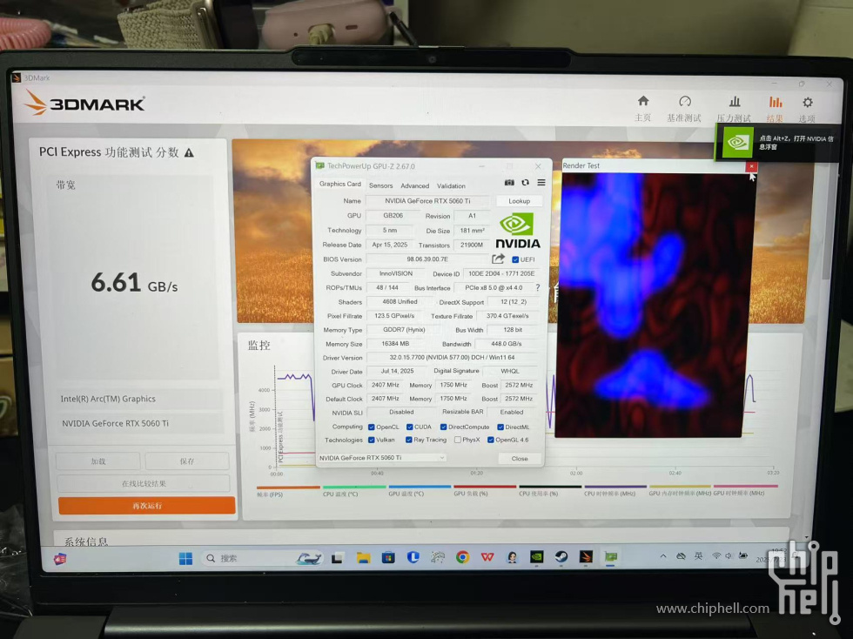This screenshot has height=639, width=853.
Task: Click the BIOS export share icon in GPU-Z
Action: coord(498,259)
